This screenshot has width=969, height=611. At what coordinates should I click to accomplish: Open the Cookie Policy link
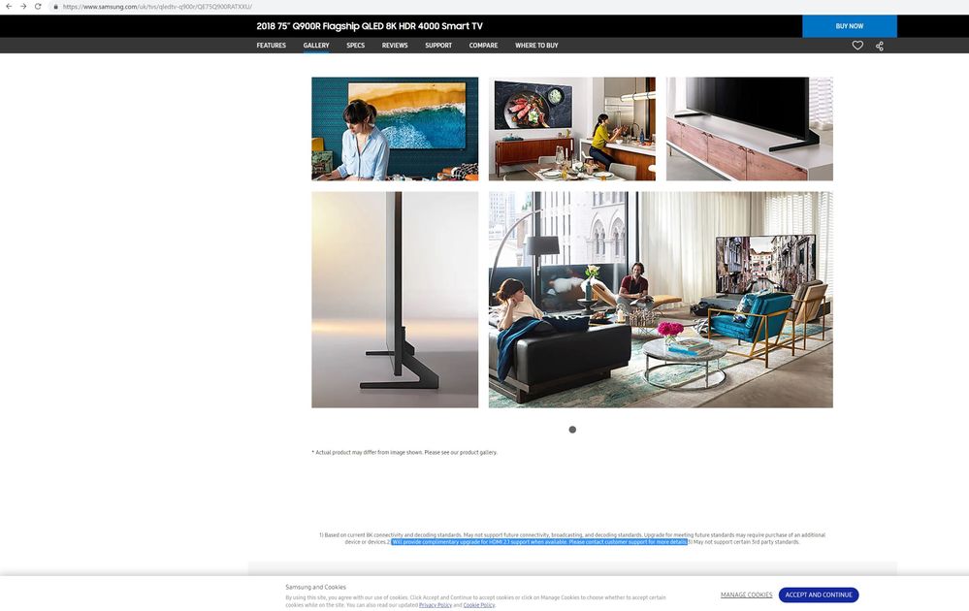[x=479, y=605]
